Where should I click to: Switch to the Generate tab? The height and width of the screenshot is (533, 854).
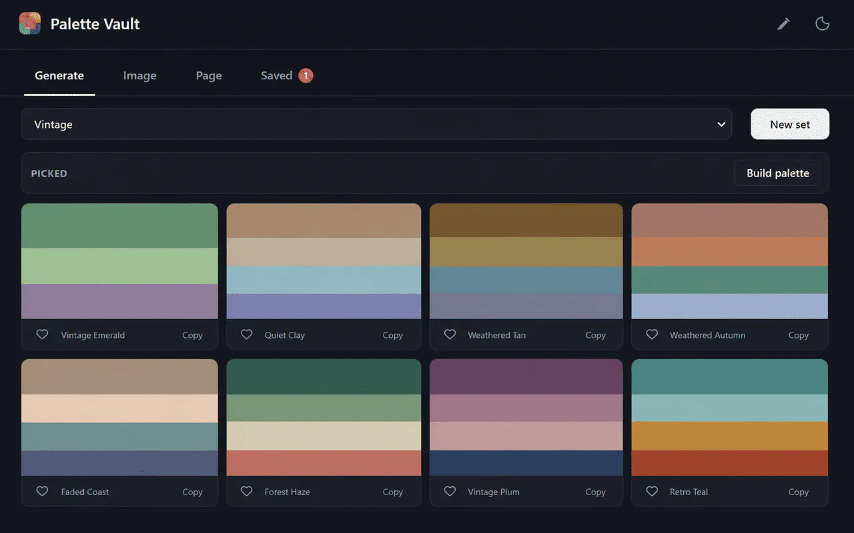[59, 76]
